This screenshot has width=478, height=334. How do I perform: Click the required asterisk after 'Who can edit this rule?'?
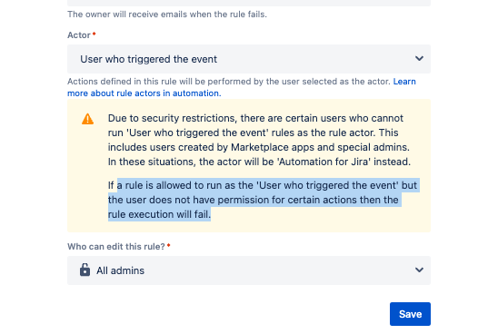(x=169, y=245)
